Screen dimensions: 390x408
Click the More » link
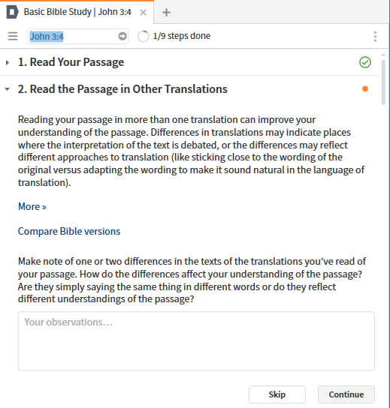[32, 206]
